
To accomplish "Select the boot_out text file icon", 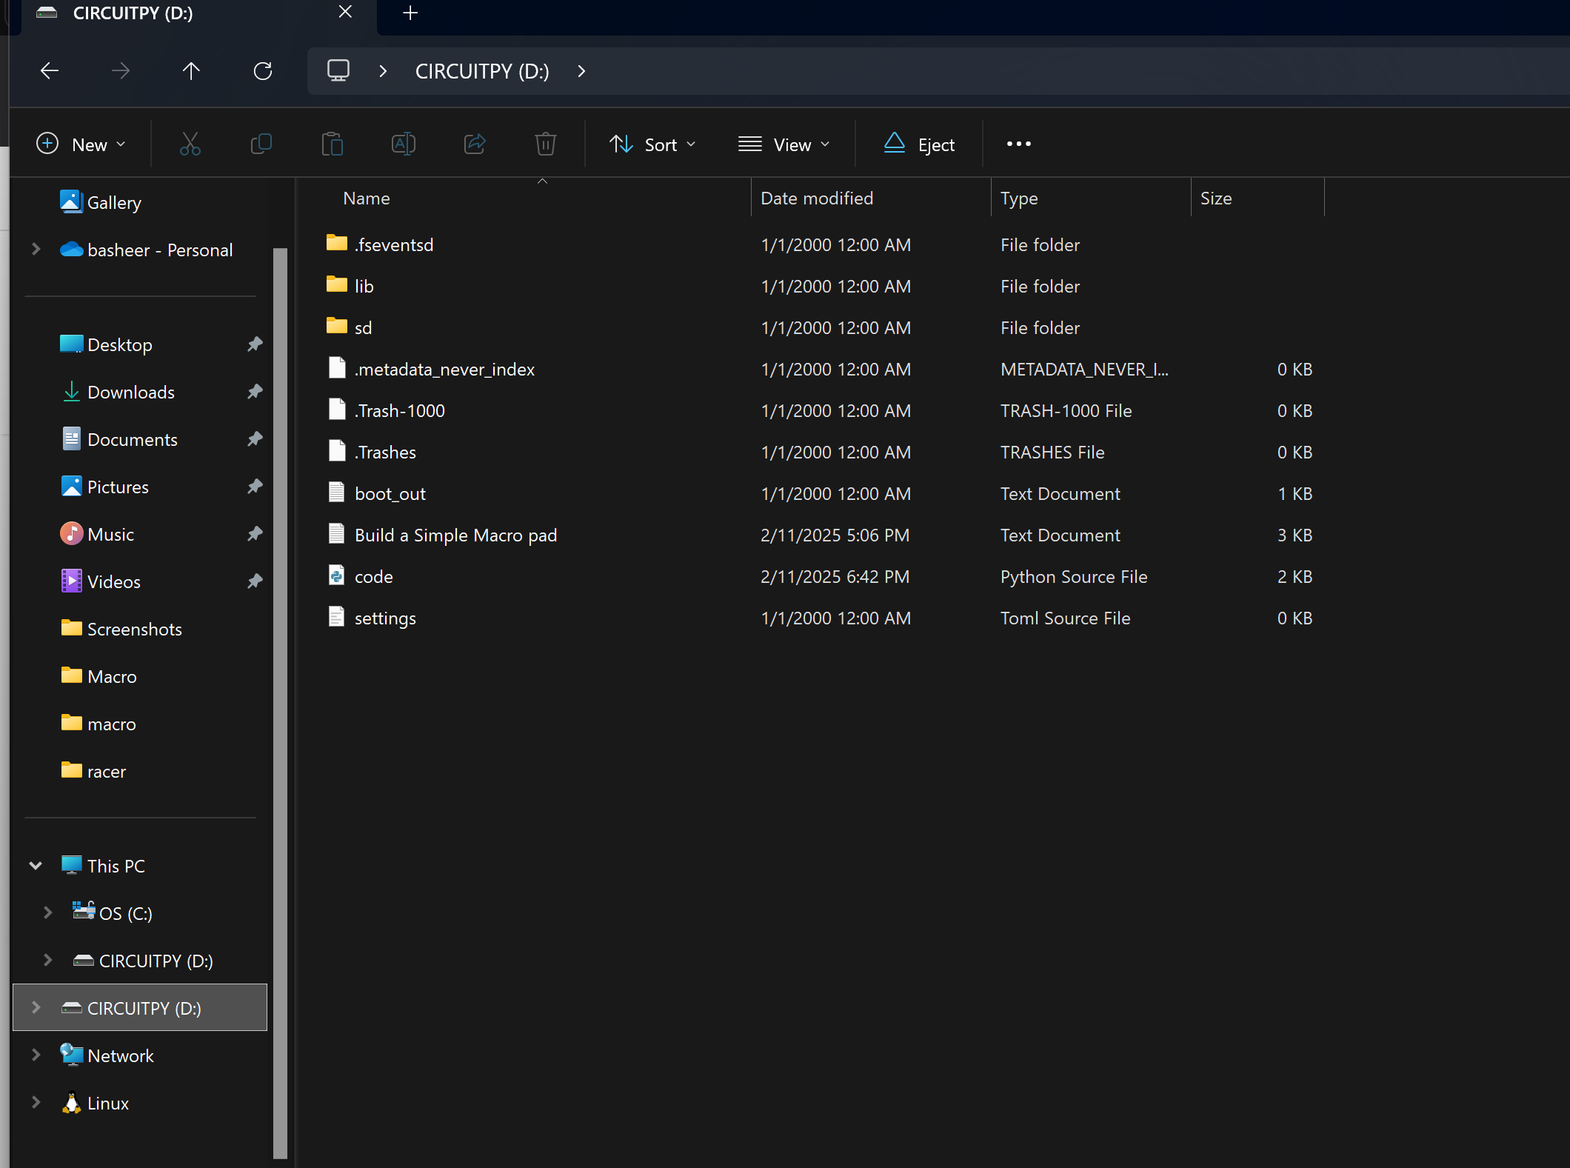I will (x=337, y=493).
